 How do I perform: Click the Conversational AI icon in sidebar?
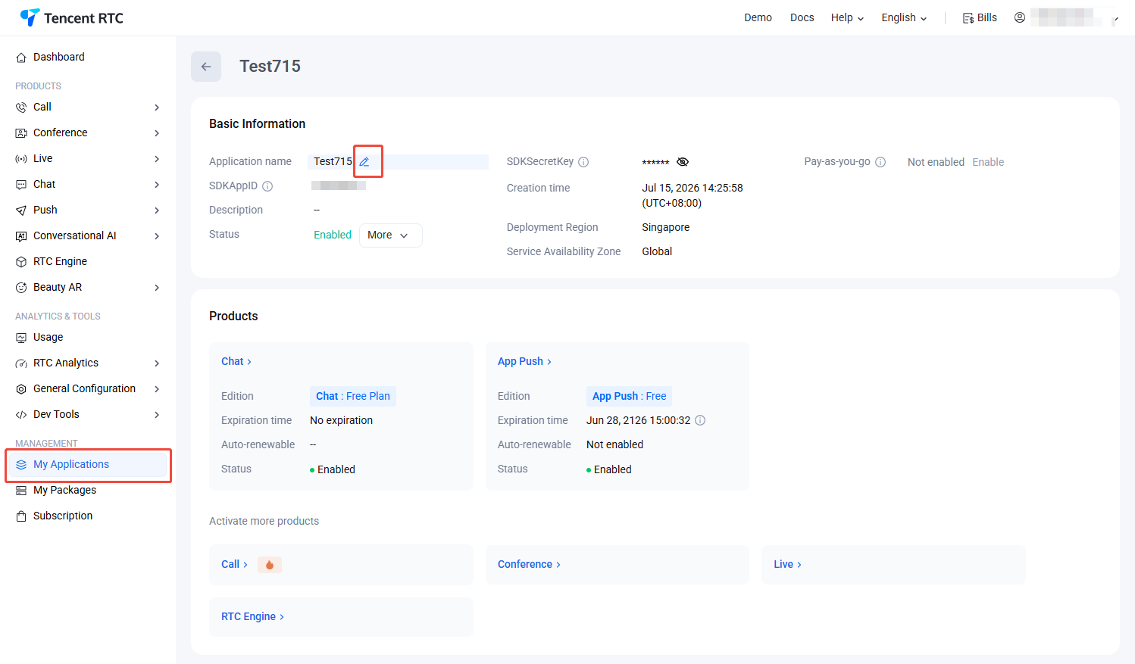[21, 236]
